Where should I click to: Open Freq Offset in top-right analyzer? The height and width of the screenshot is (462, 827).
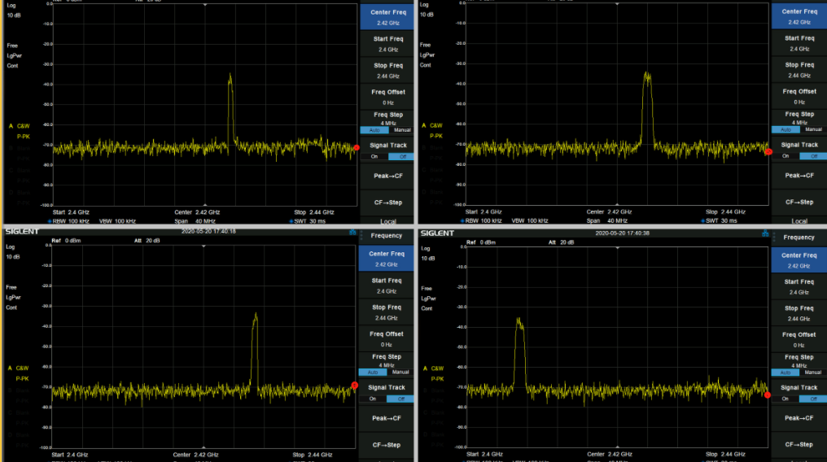(x=799, y=97)
